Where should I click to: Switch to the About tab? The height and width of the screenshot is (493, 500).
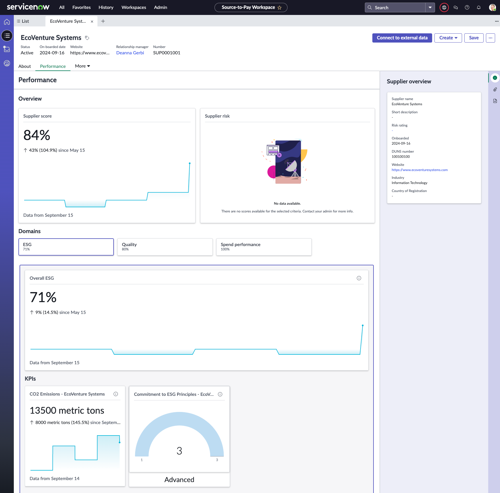coord(25,66)
